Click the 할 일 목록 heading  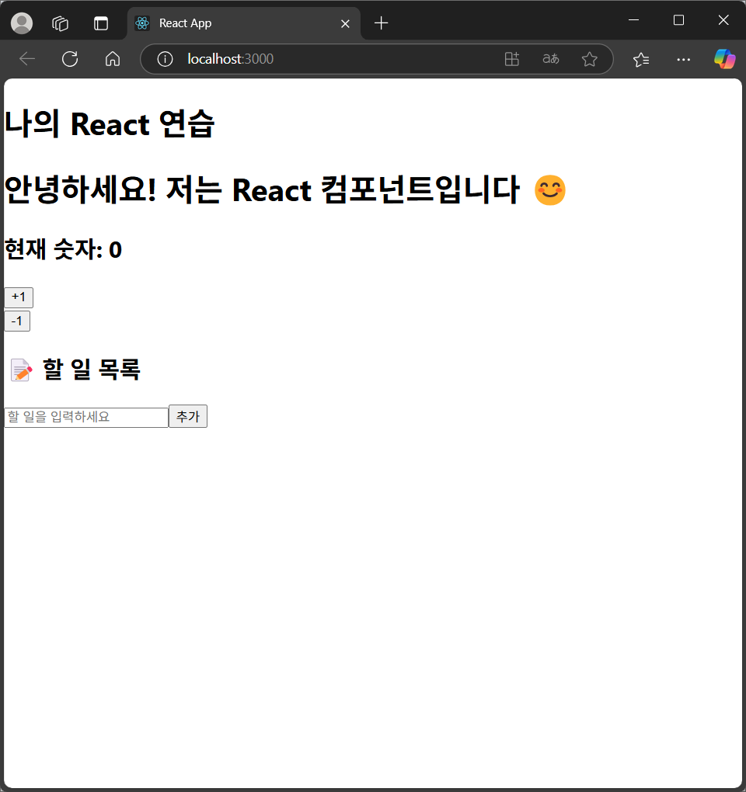point(75,370)
